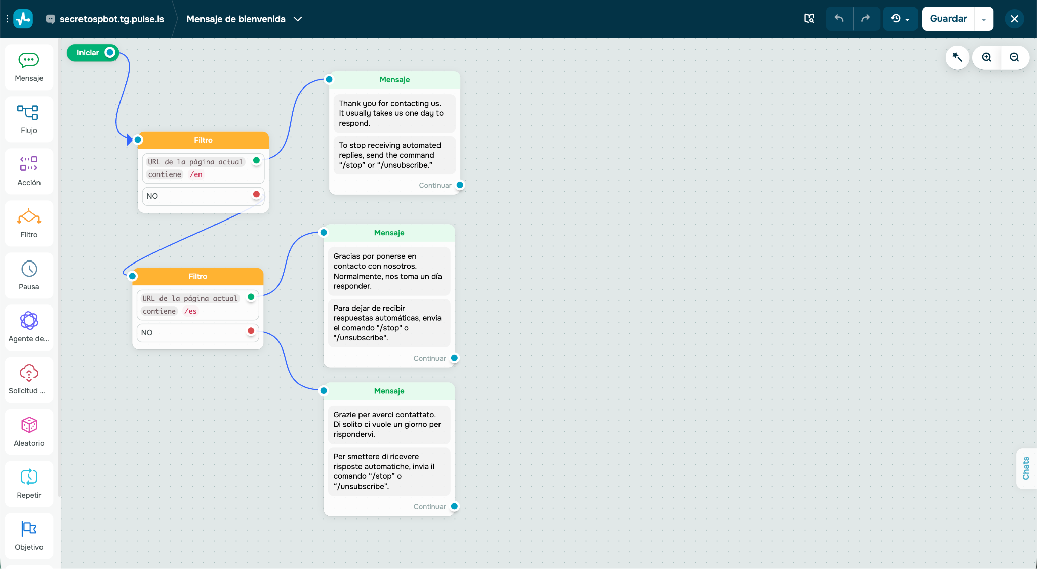Click the red NO connector of /en filter
This screenshot has height=569, width=1037.
coord(256,194)
